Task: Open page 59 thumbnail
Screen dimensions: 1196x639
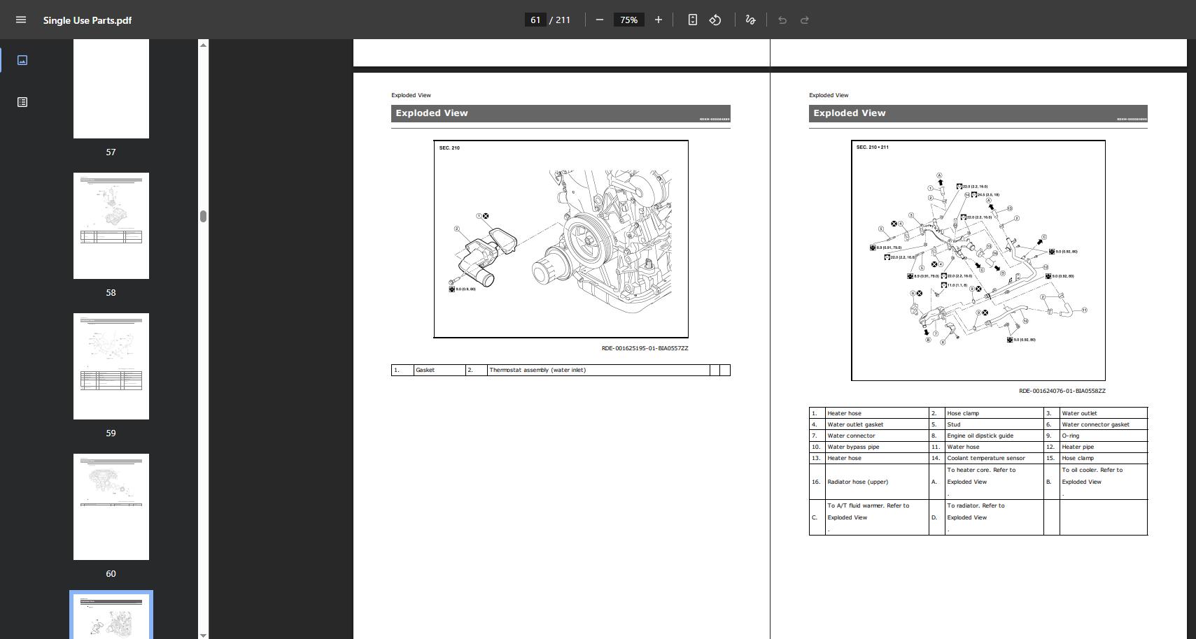Action: click(x=111, y=366)
